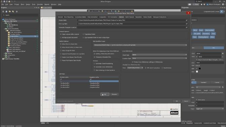Click the browse icon for ECO Log Path
This screenshot has width=226, height=127.
[x=187, y=24]
